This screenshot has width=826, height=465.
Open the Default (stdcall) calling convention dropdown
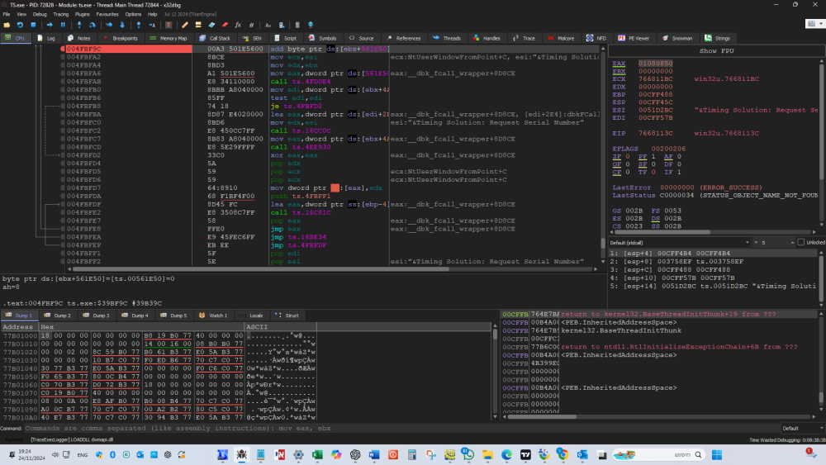[x=678, y=242]
